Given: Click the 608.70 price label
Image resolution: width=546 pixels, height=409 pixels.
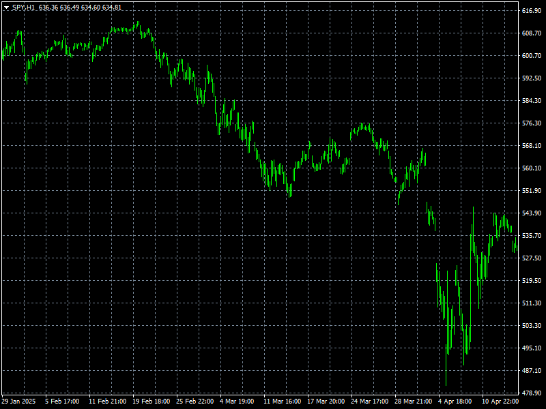Looking at the screenshot, I should point(532,33).
